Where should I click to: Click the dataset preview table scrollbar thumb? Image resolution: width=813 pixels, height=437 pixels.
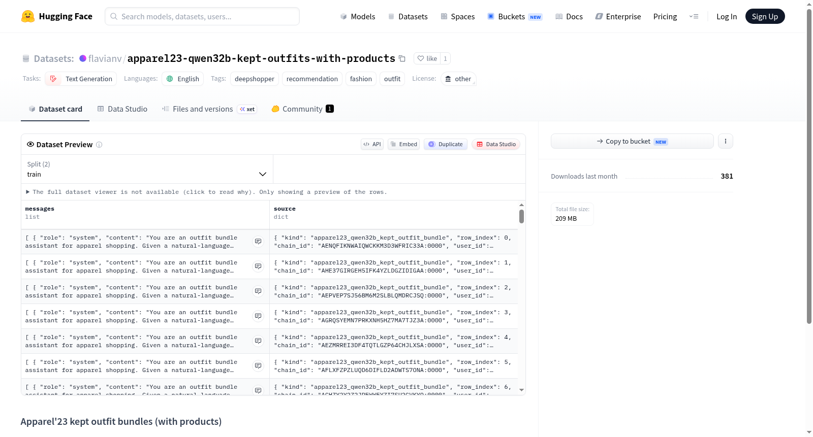(521, 216)
